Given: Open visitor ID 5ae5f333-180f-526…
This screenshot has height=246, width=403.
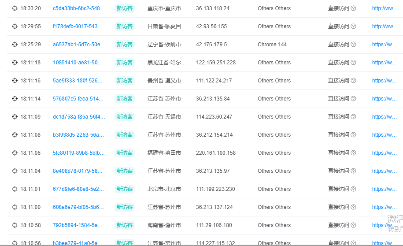Looking at the screenshot, I should [78, 81].
